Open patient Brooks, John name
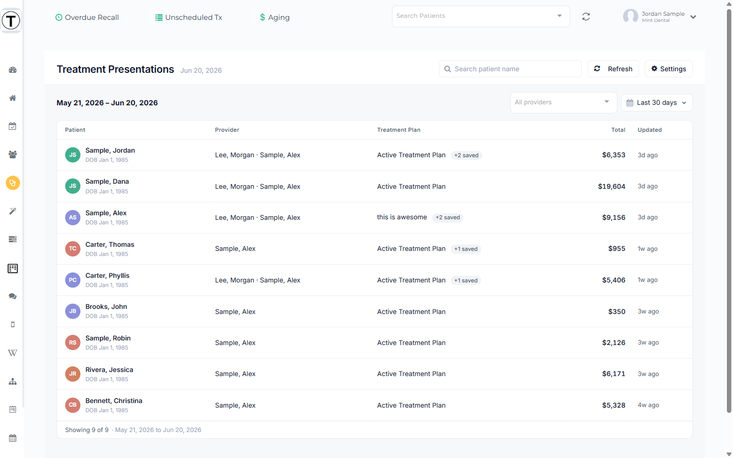Screen dimensions: 733x458 coord(106,307)
